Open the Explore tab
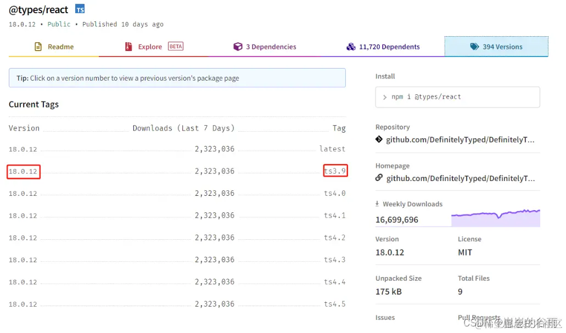Viewport: 566px width, 333px height. (x=153, y=47)
